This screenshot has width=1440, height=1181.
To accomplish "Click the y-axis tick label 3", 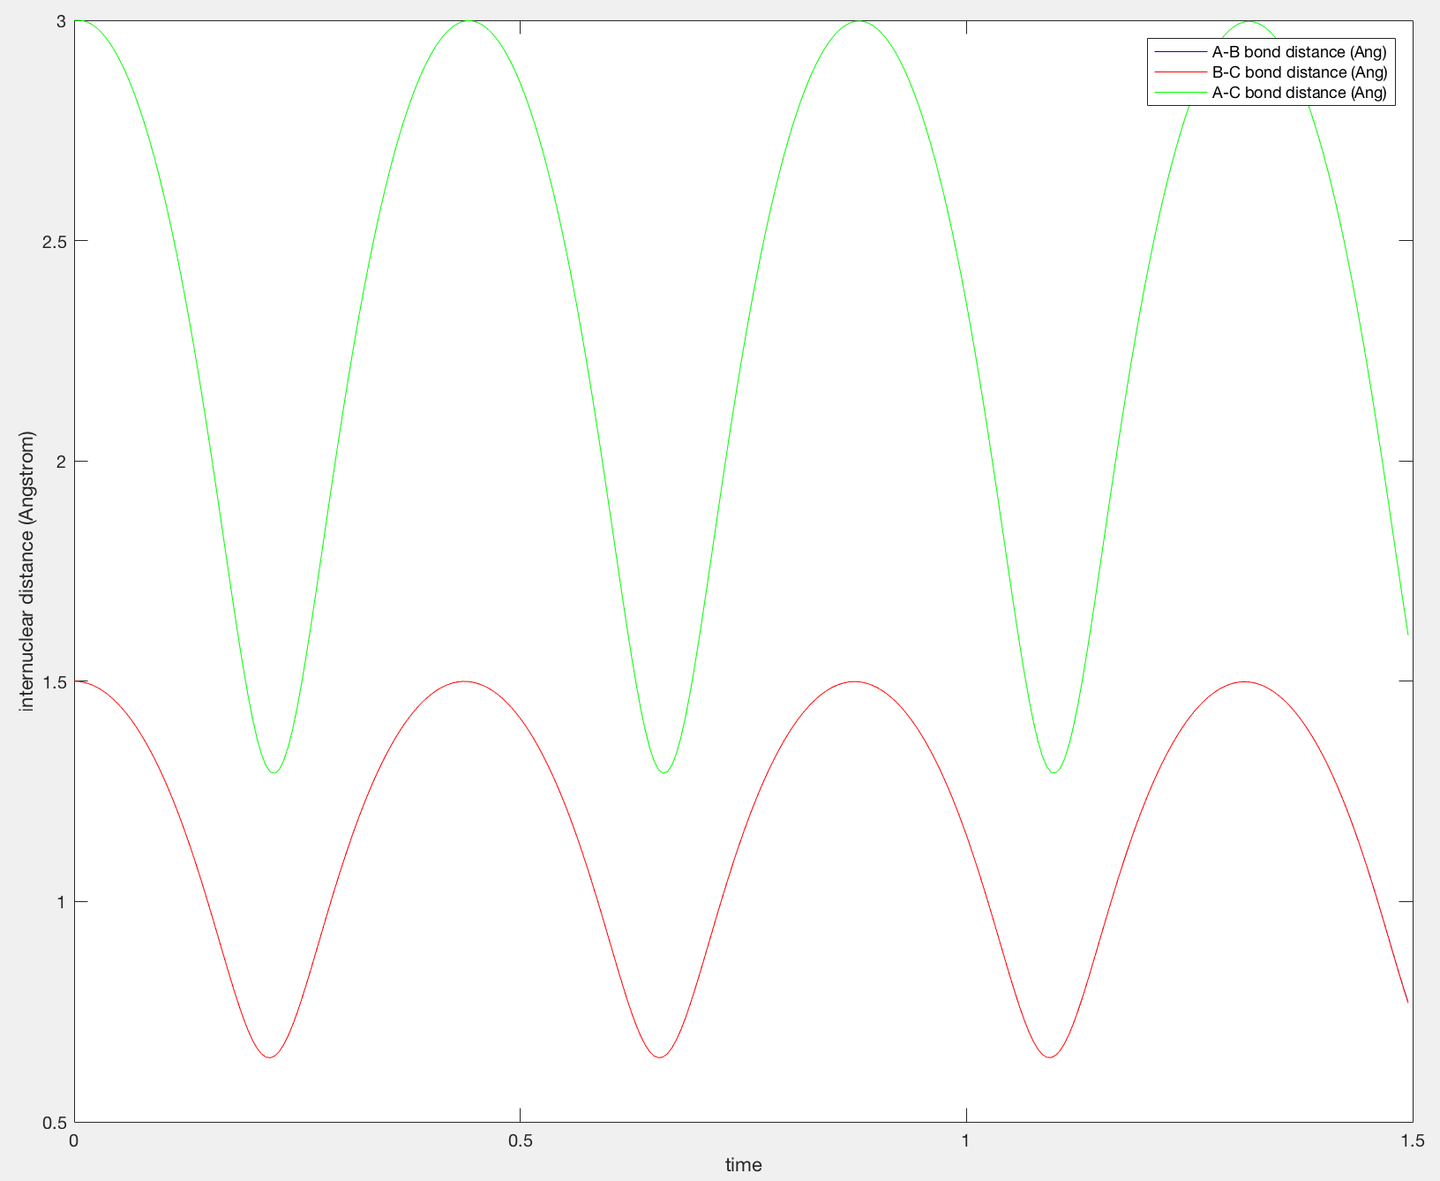I will pos(62,20).
